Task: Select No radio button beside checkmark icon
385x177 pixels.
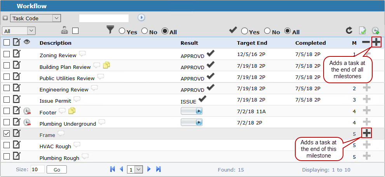Action: click(x=267, y=31)
